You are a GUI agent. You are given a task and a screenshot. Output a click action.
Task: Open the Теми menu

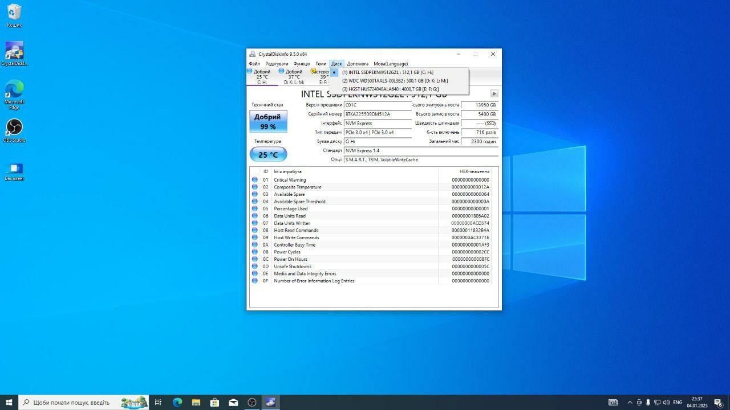click(321, 64)
